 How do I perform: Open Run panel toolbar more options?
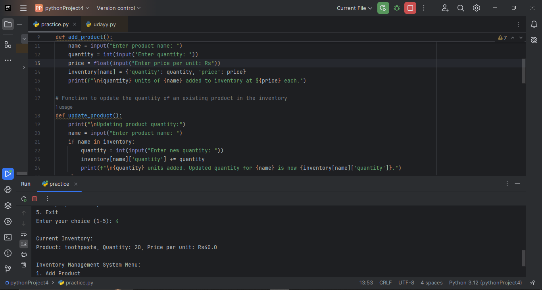point(48,199)
